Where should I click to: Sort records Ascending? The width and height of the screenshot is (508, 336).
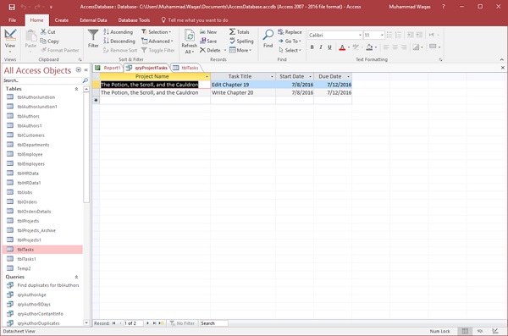119,32
